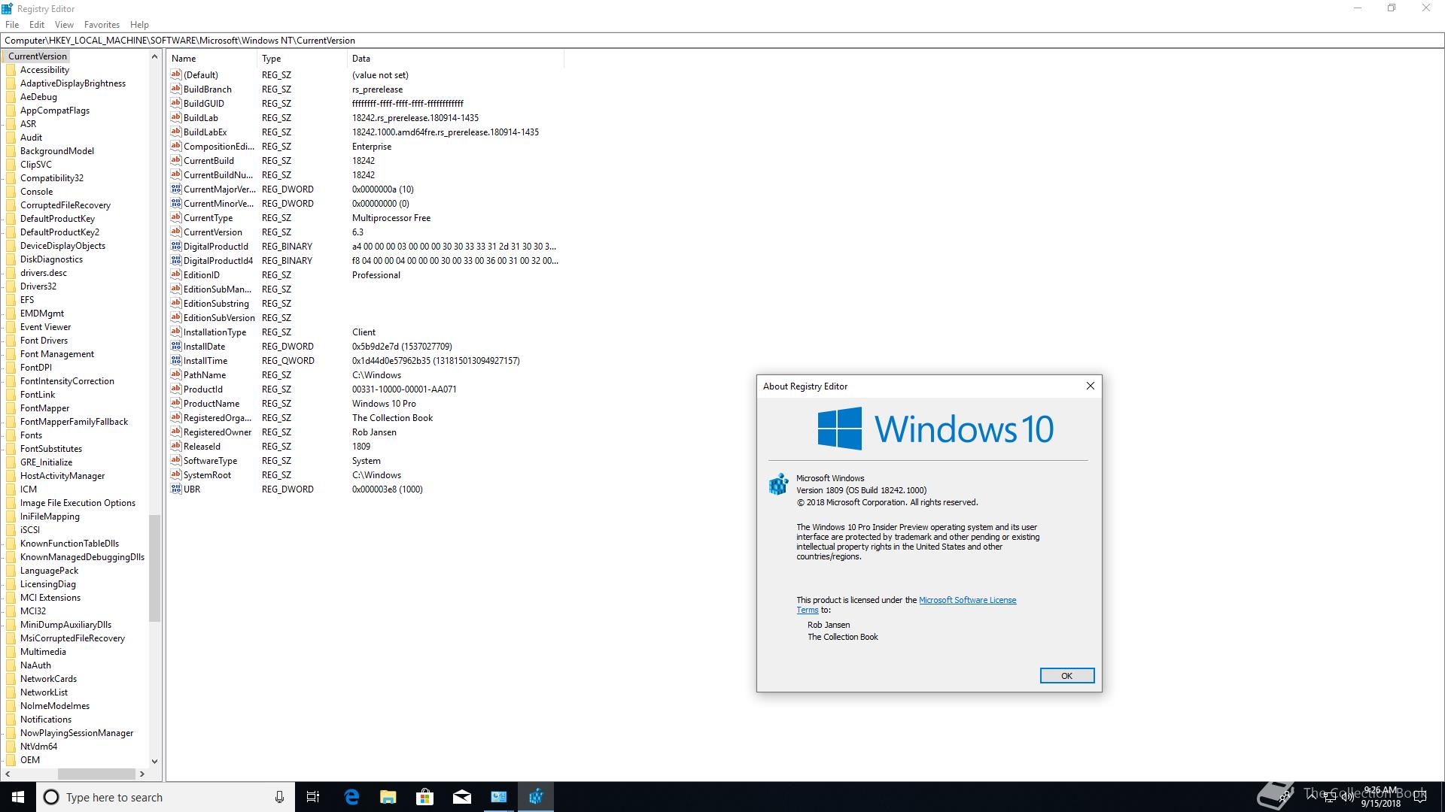The image size is (1445, 812).
Task: Open Task View from the taskbar
Action: point(313,797)
